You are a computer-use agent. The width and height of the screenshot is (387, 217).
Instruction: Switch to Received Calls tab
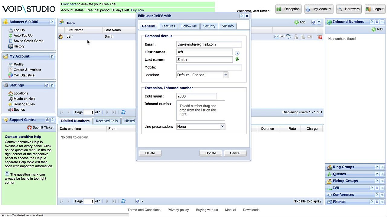[107, 121]
